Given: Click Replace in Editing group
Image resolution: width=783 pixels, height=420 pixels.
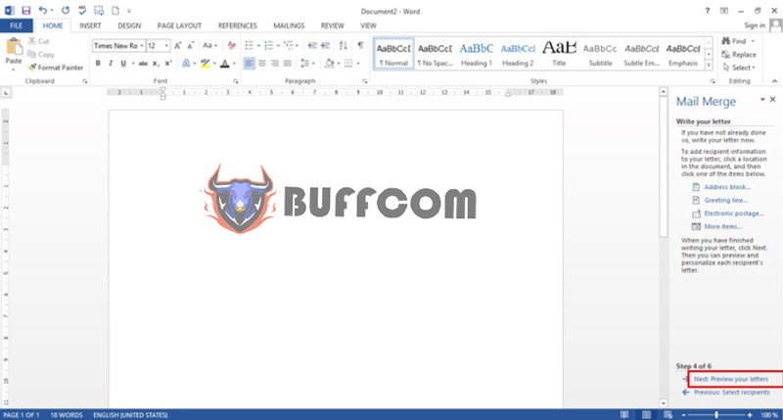Looking at the screenshot, I should coord(739,55).
